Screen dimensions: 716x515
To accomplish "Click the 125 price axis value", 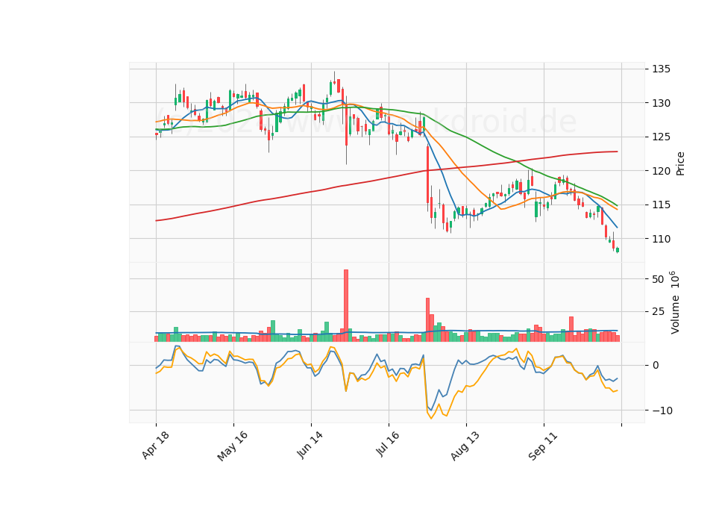I will [x=662, y=137].
